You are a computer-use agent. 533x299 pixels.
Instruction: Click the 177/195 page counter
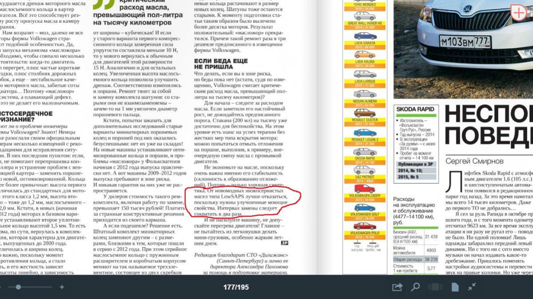tap(236, 287)
